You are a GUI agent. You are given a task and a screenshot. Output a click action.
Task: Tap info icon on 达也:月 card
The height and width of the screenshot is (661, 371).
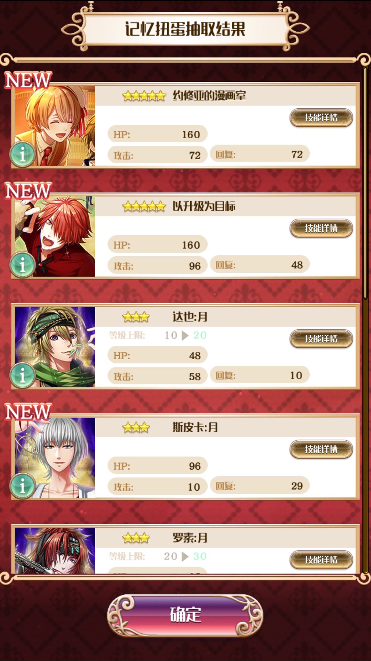pos(22,375)
